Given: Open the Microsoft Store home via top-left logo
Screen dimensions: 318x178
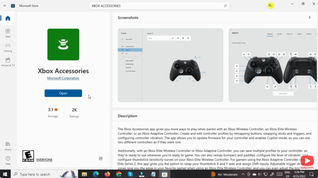Looking at the screenshot, I should (x=13, y=5).
